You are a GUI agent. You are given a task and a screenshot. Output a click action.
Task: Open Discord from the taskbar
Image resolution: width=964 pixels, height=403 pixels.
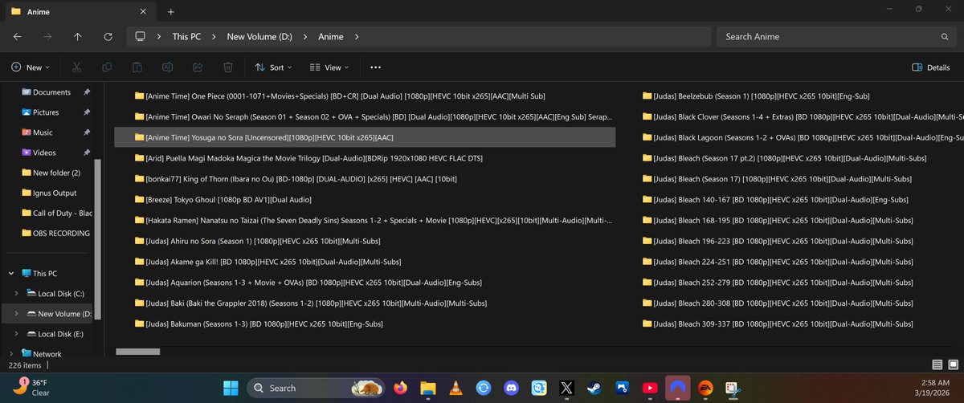511,388
